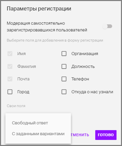Check the Должность checkbox
122x146 pixels.
click(x=64, y=66)
